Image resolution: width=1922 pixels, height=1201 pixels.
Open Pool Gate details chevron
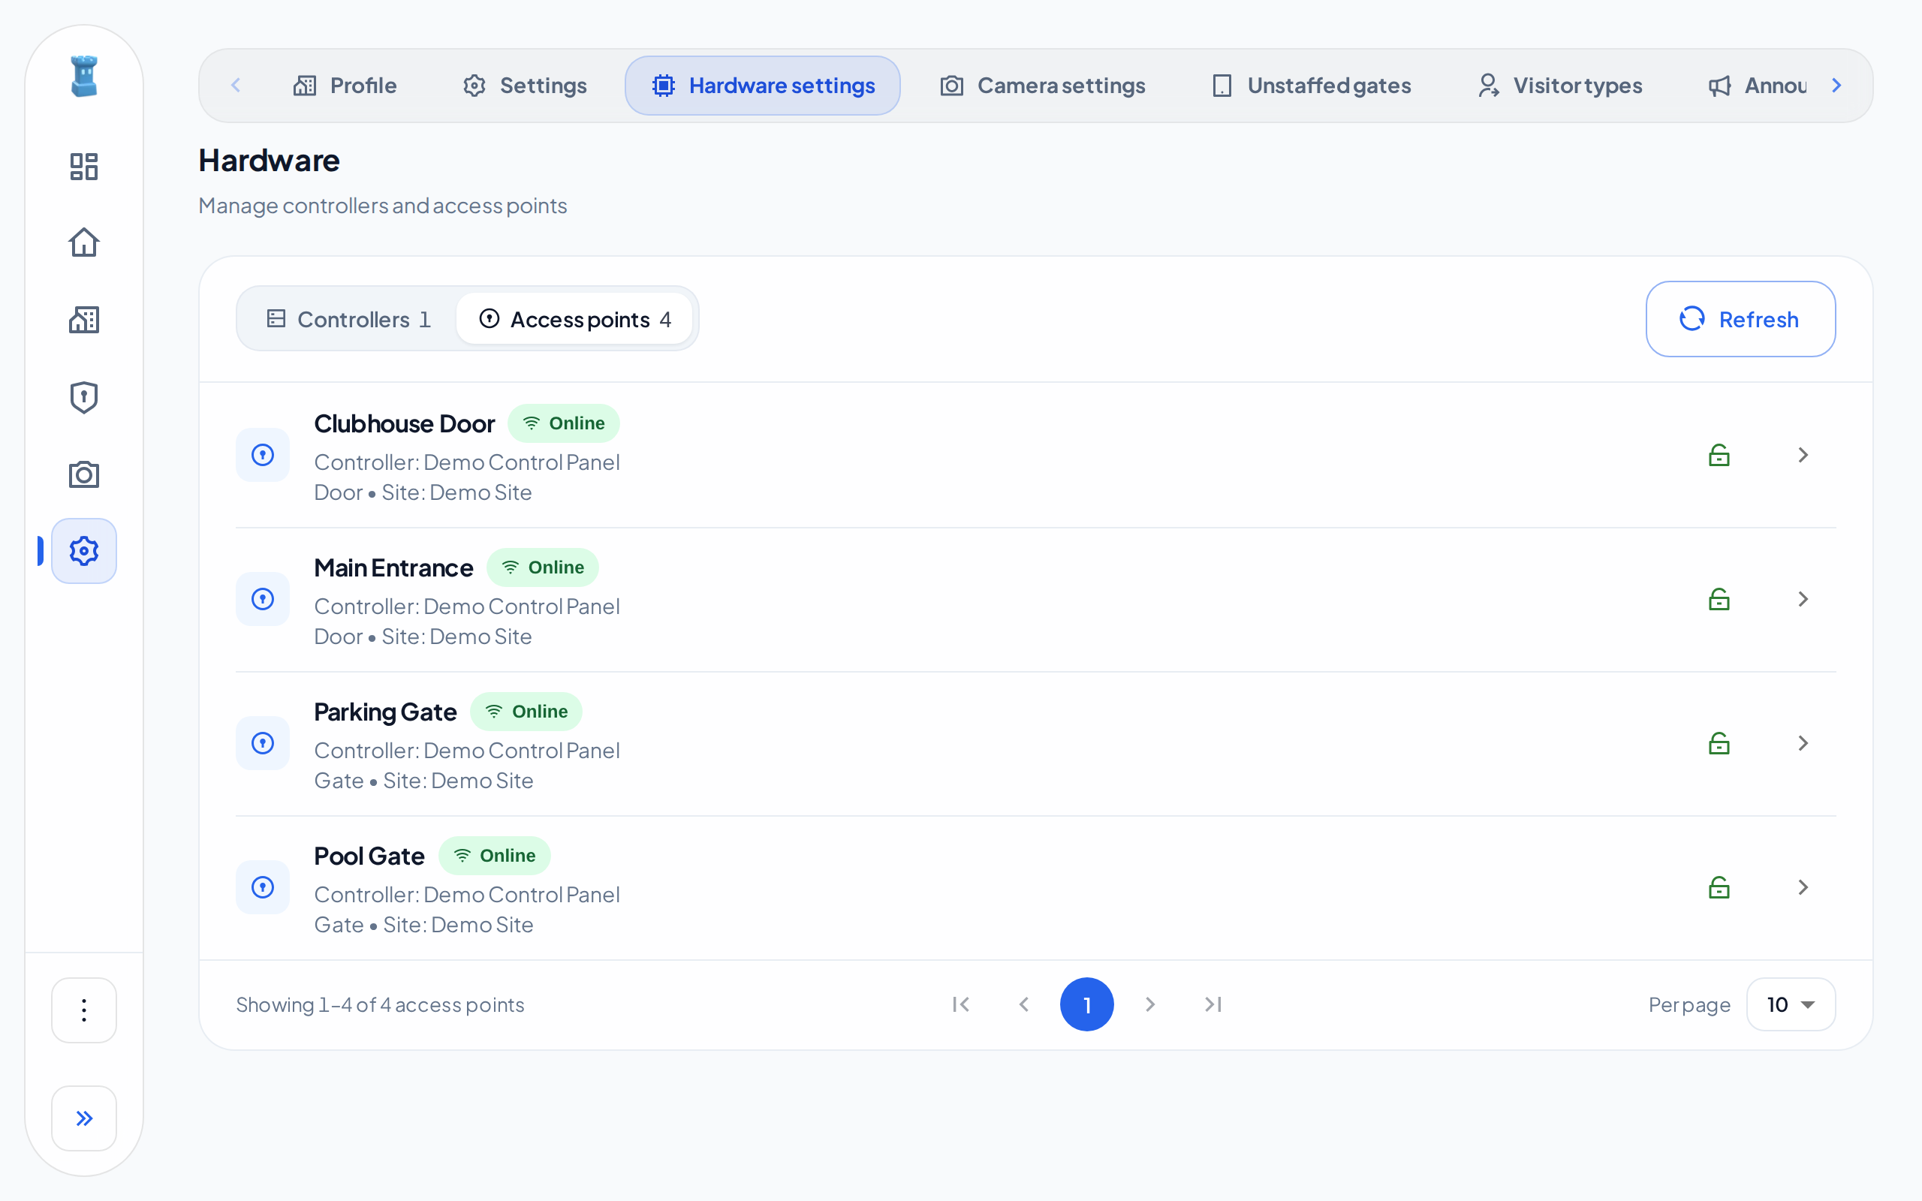click(x=1803, y=887)
